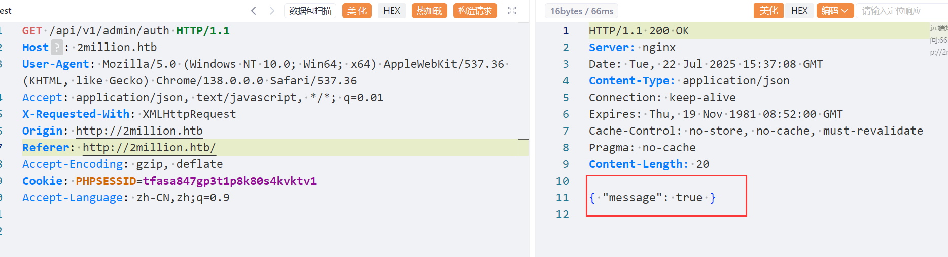
Task: Toggle 美化 beautify in the request panel
Action: 357,11
